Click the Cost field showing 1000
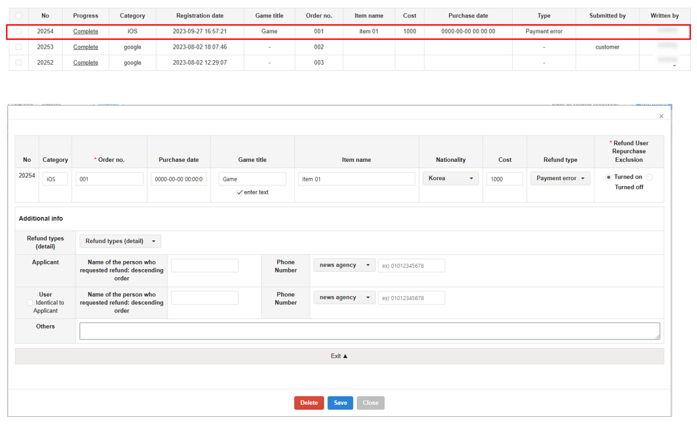The image size is (697, 427). (x=504, y=178)
